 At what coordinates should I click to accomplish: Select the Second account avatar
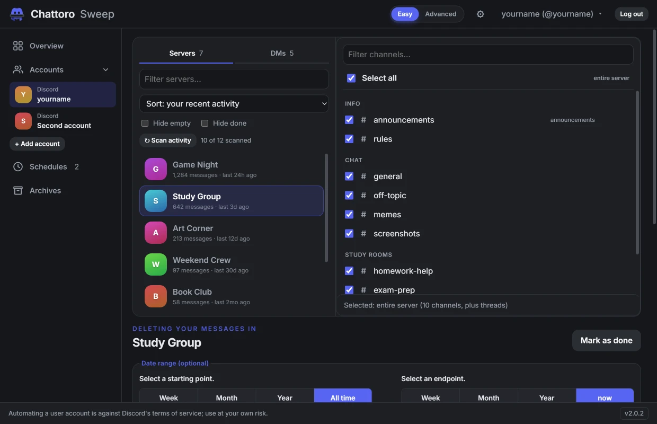coord(23,121)
